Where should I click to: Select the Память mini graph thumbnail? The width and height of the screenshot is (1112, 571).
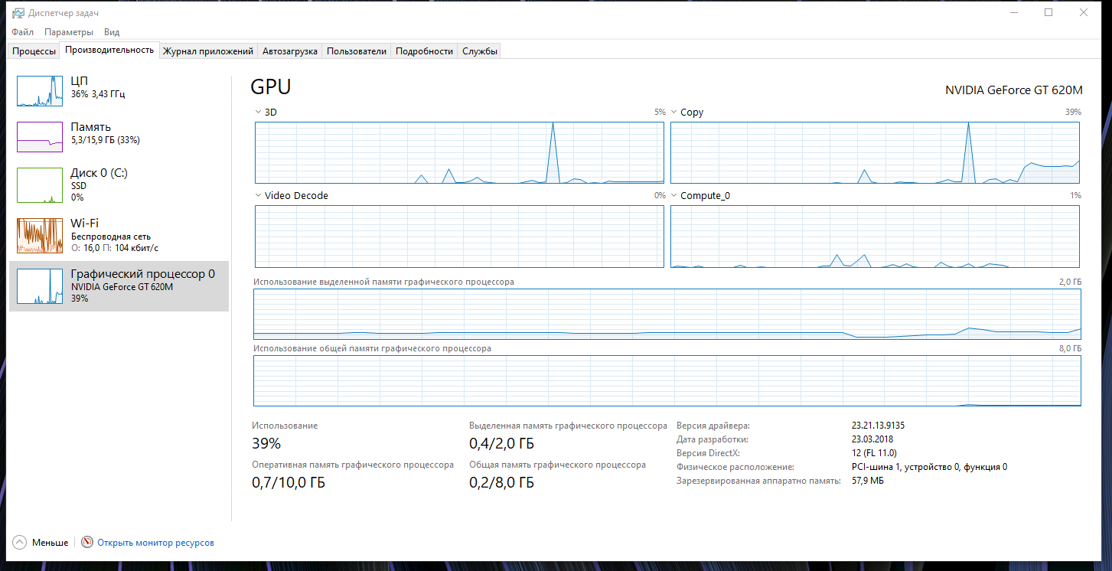(x=40, y=137)
